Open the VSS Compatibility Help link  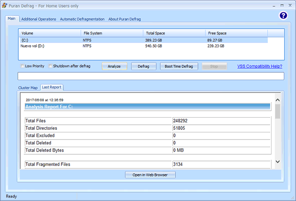coord(260,66)
